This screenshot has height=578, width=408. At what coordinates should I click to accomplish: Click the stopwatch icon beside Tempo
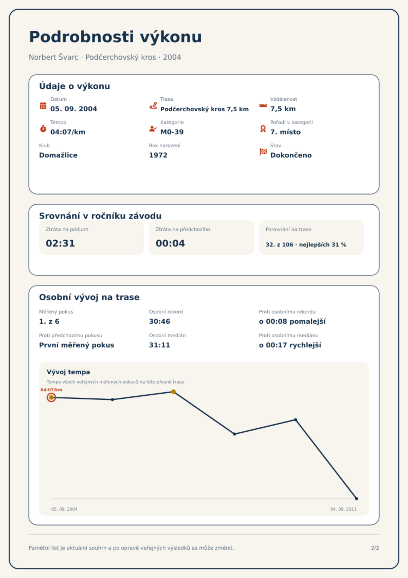click(x=43, y=129)
